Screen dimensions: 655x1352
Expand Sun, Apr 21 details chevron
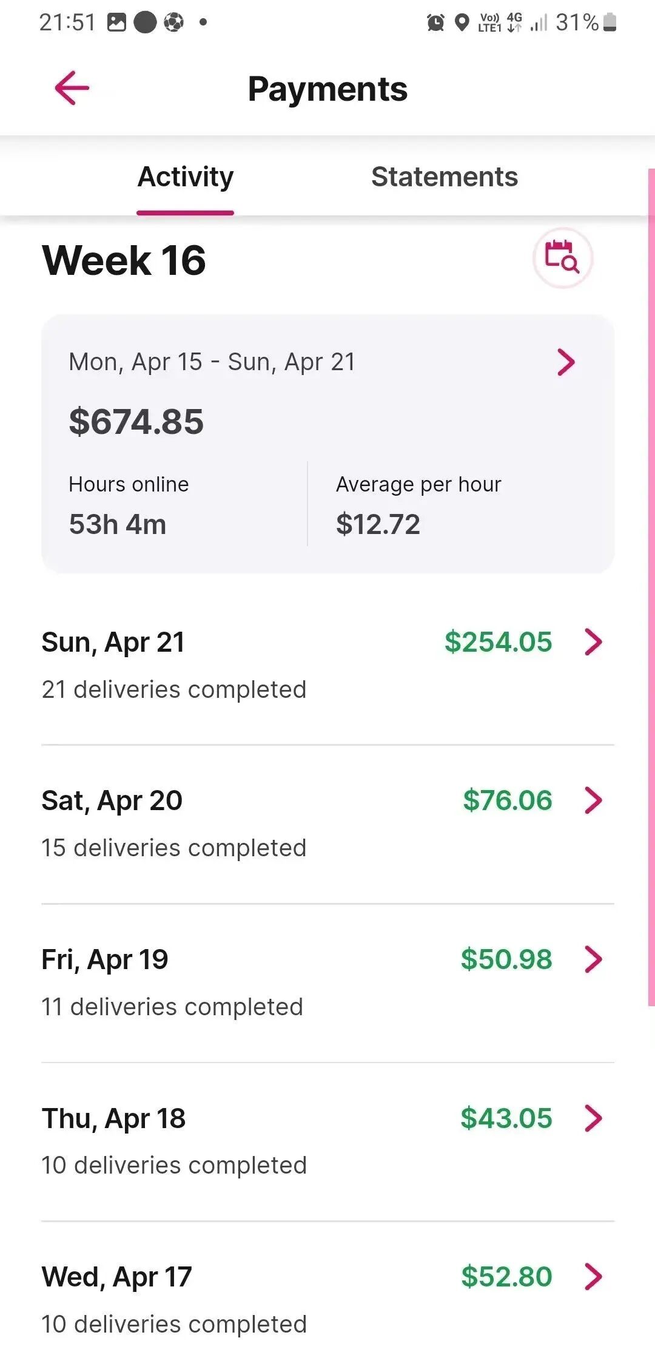point(593,642)
